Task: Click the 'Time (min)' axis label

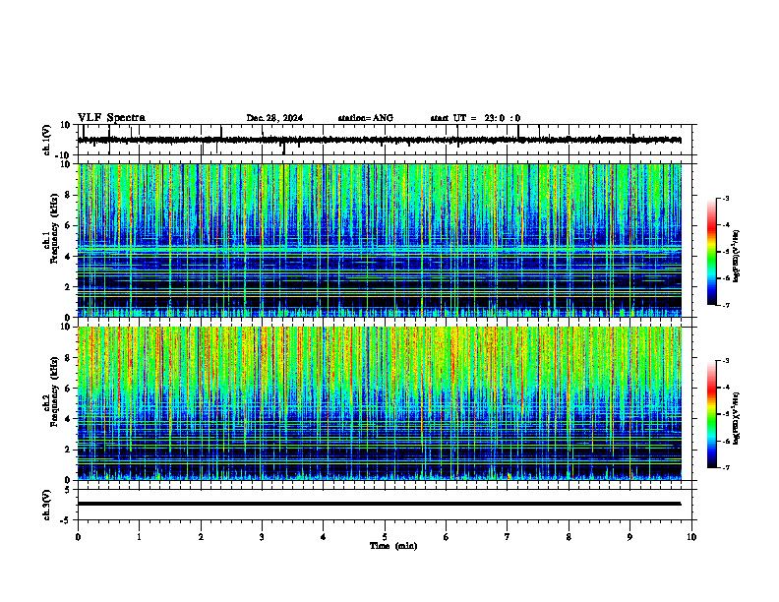Action: click(x=393, y=546)
